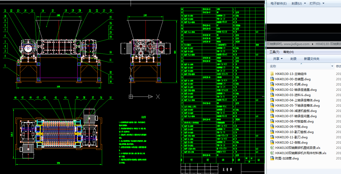Click the HX40130-13-主轴组件 folder icon
Image resolution: width=341 pixels, height=174 pixels.
tap(272, 74)
